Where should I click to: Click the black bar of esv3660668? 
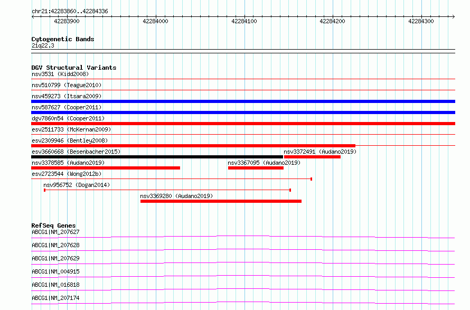click(x=157, y=157)
